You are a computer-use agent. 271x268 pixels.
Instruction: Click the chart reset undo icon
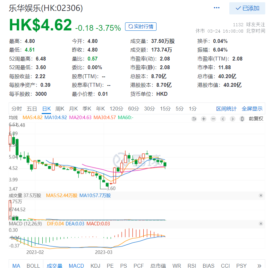click(194, 119)
